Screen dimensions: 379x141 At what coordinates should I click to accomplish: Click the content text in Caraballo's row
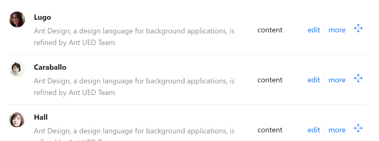tap(270, 80)
